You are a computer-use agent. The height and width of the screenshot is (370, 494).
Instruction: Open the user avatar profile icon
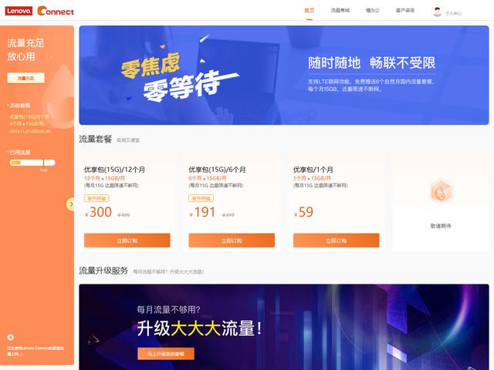437,12
